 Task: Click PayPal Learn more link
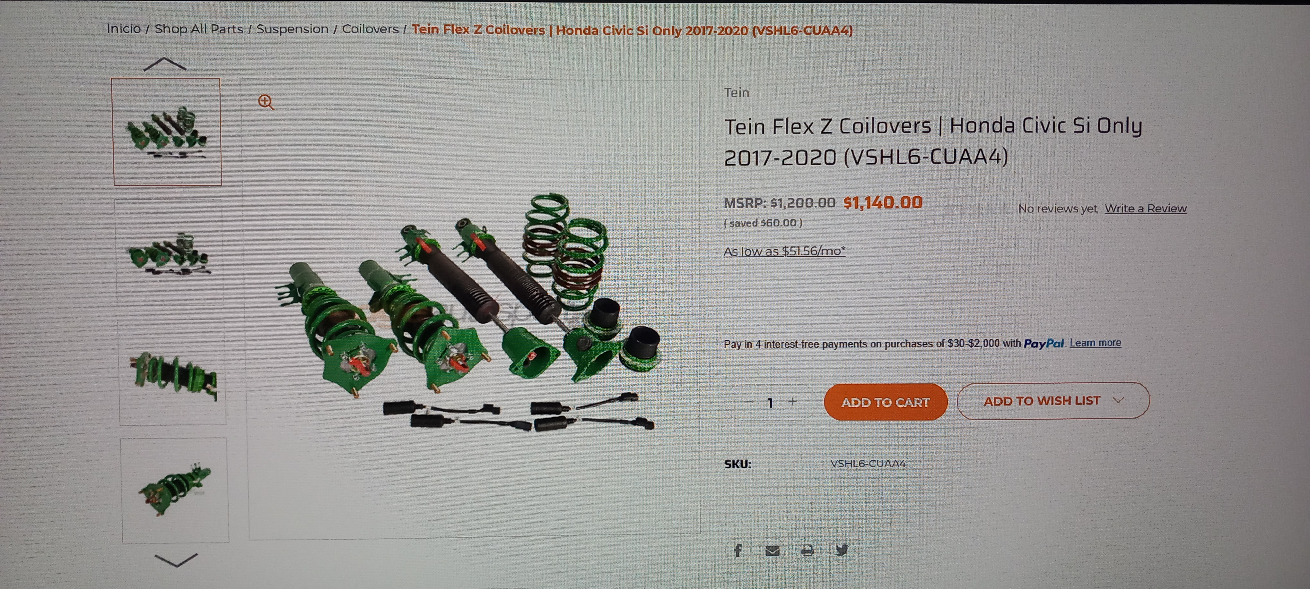(x=1096, y=343)
